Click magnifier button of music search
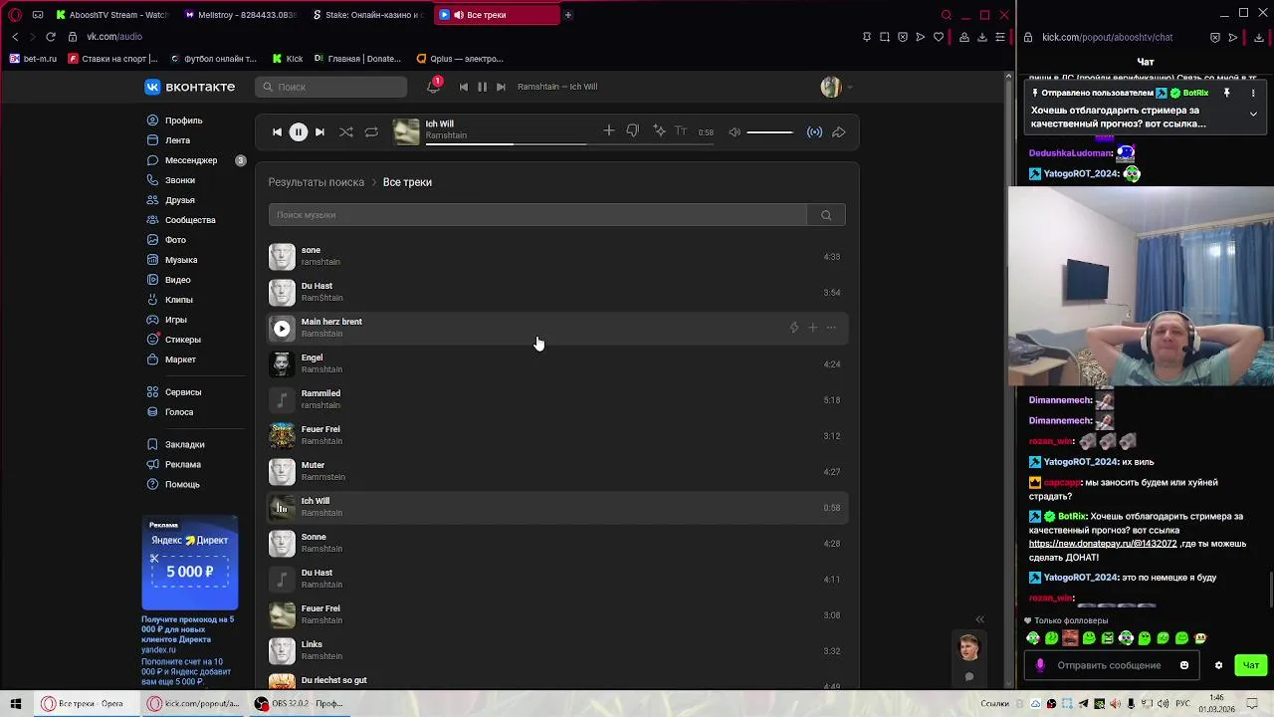 (826, 215)
